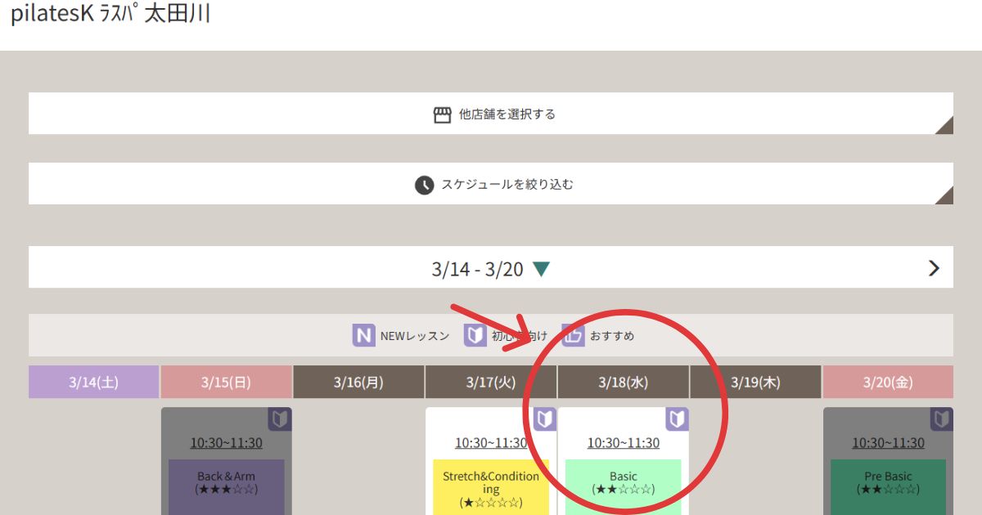The height and width of the screenshot is (515, 982).
Task: Select the 3/18(水) day column header
Action: pos(624,382)
